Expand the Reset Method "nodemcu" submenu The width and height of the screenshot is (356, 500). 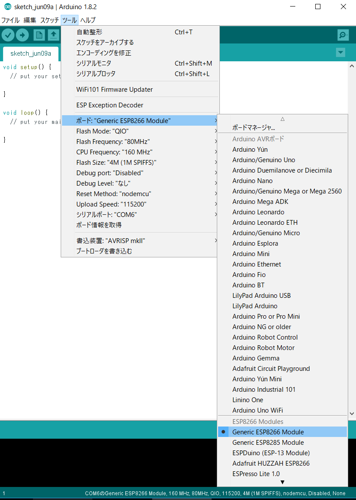click(x=140, y=194)
